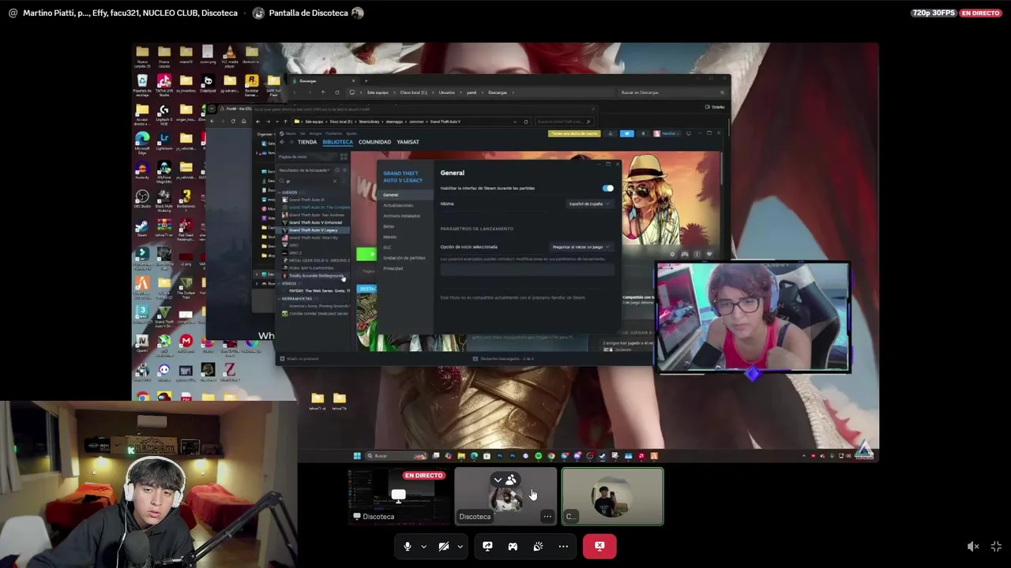
Task: Select the green-outlined participant tile
Action: pos(613,496)
